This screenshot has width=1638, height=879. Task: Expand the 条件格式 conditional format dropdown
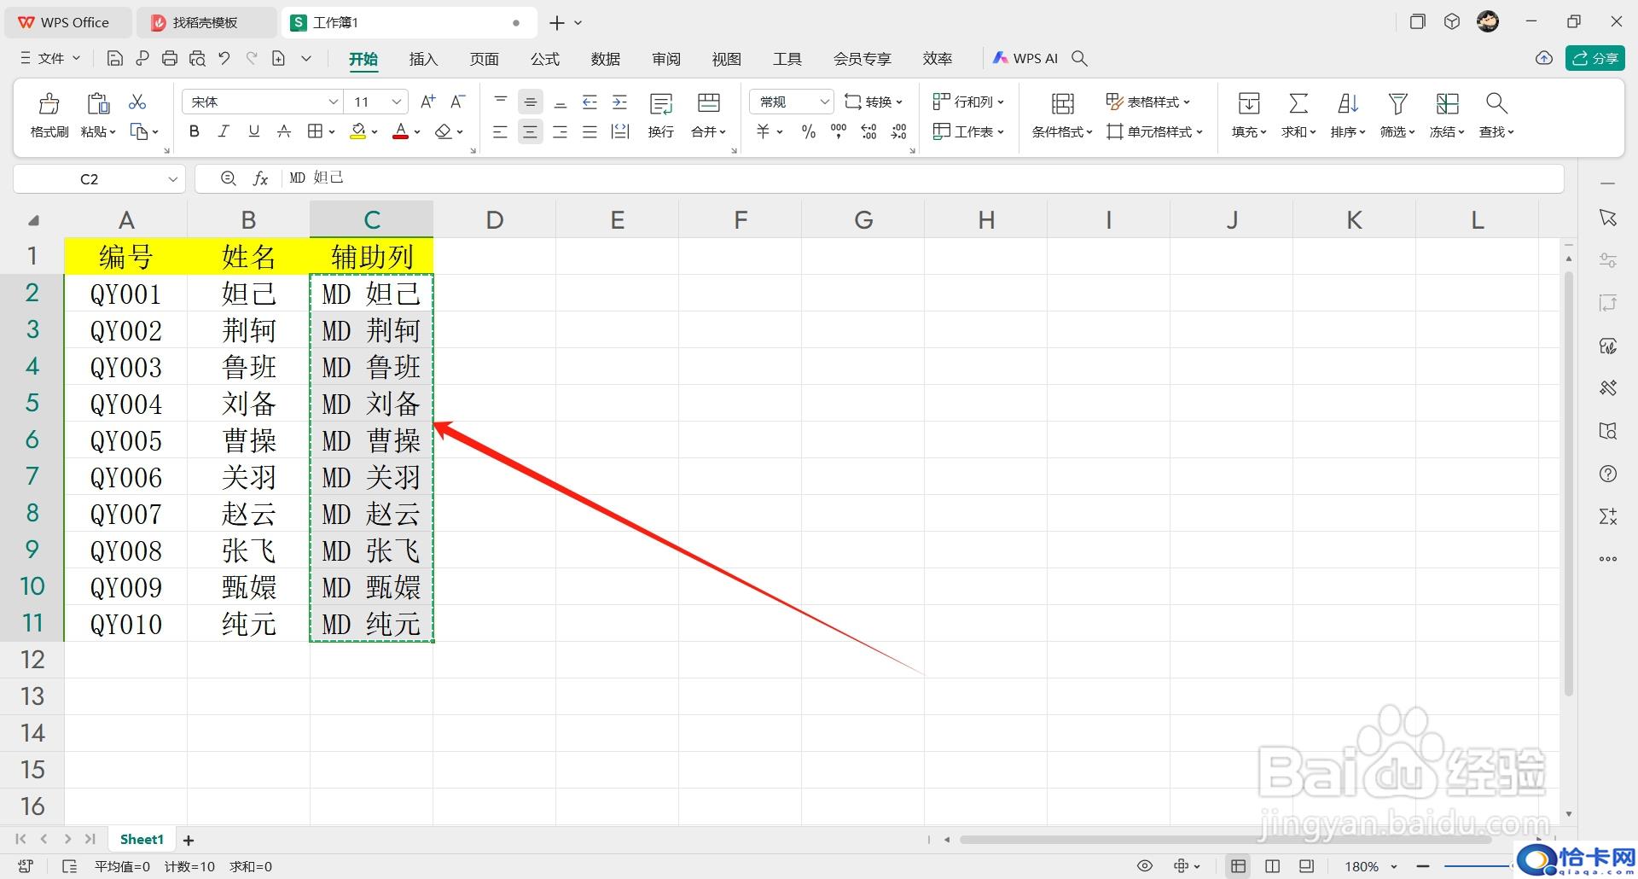1062,131
